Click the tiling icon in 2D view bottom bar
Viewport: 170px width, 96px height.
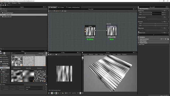(x=66, y=93)
